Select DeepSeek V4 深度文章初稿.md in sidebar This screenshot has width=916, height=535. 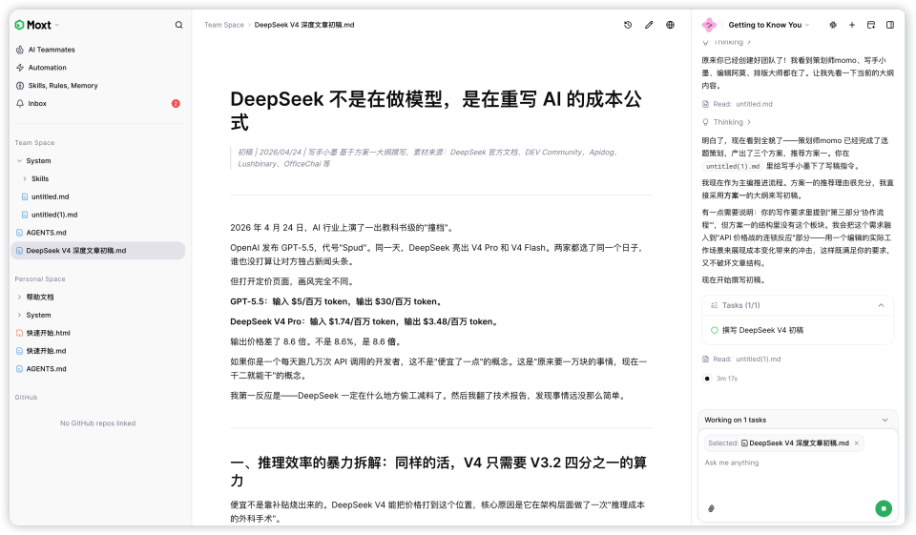point(98,251)
